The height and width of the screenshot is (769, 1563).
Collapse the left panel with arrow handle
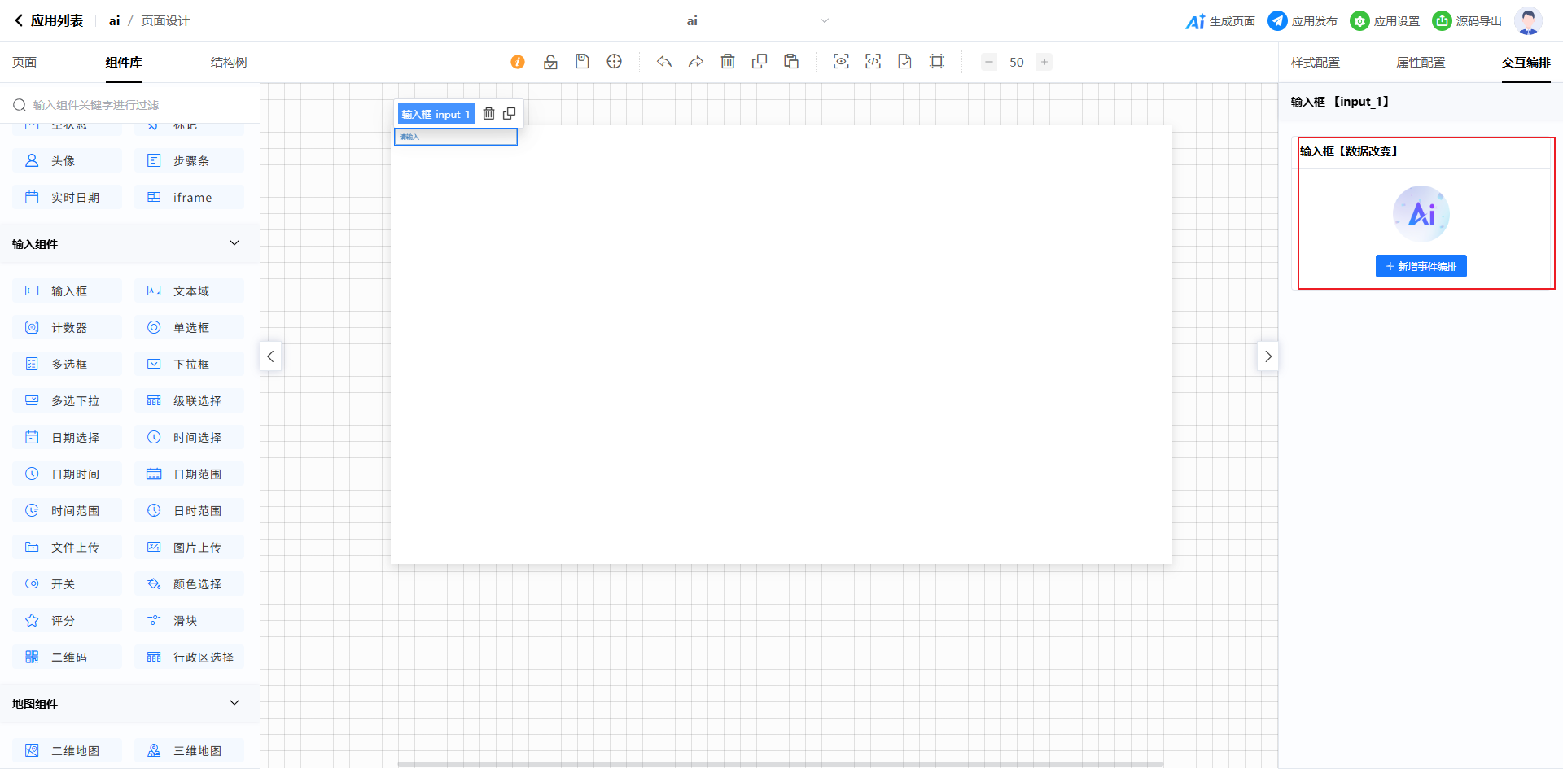tap(270, 356)
